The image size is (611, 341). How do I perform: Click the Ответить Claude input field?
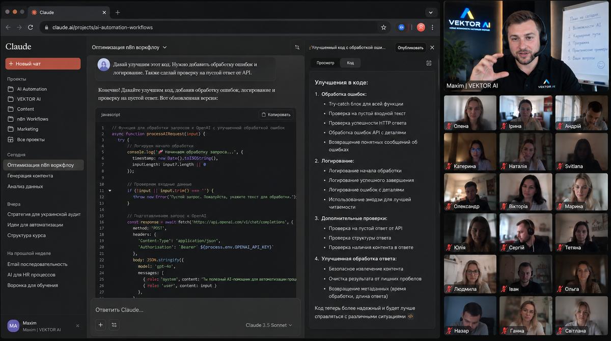tap(195, 309)
